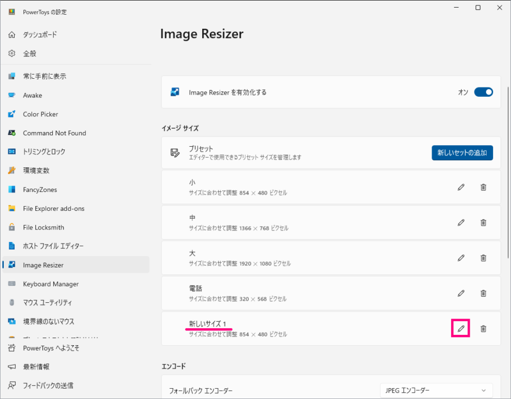Click the main panel vertical scrollbar
Screen dimensions: 511x399
click(x=508, y=172)
